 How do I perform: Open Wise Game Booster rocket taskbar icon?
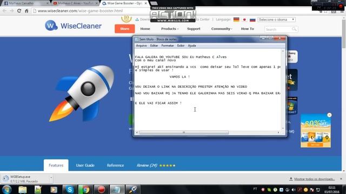point(133,190)
